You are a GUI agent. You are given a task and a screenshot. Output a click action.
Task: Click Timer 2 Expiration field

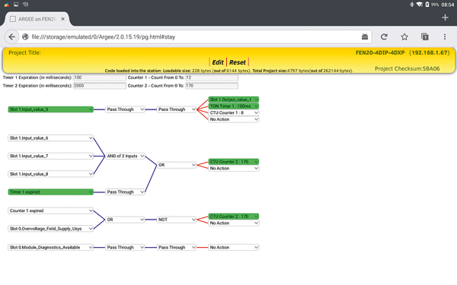(99, 86)
